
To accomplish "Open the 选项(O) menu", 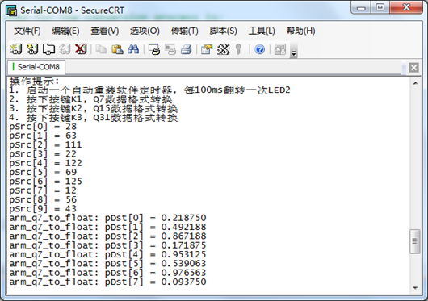I will pos(145,31).
